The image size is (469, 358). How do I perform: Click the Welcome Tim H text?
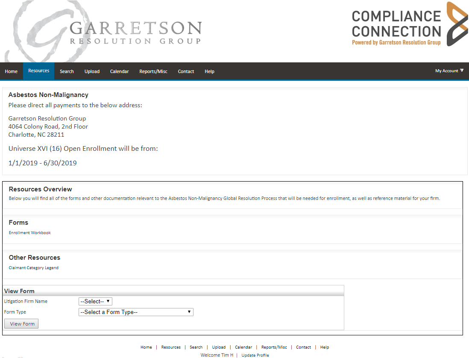(x=217, y=355)
